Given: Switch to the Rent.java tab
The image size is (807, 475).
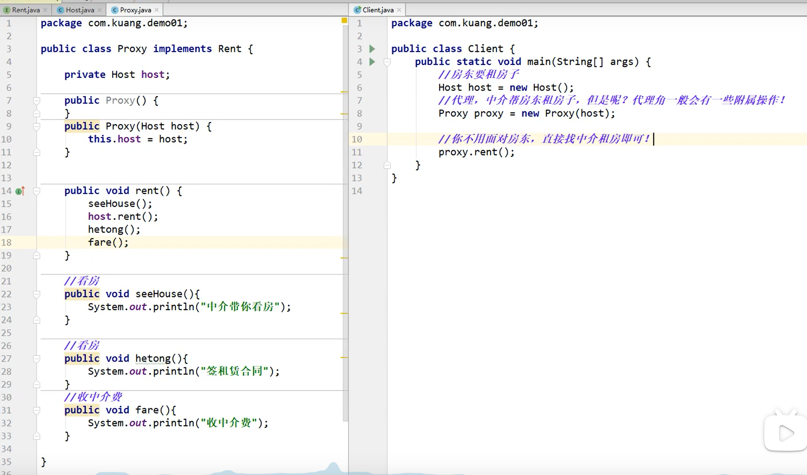Looking at the screenshot, I should (x=25, y=10).
